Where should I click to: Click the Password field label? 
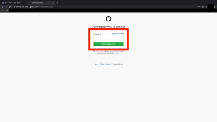pyautogui.click(x=97, y=34)
